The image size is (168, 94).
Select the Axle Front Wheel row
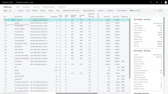tap(66, 76)
